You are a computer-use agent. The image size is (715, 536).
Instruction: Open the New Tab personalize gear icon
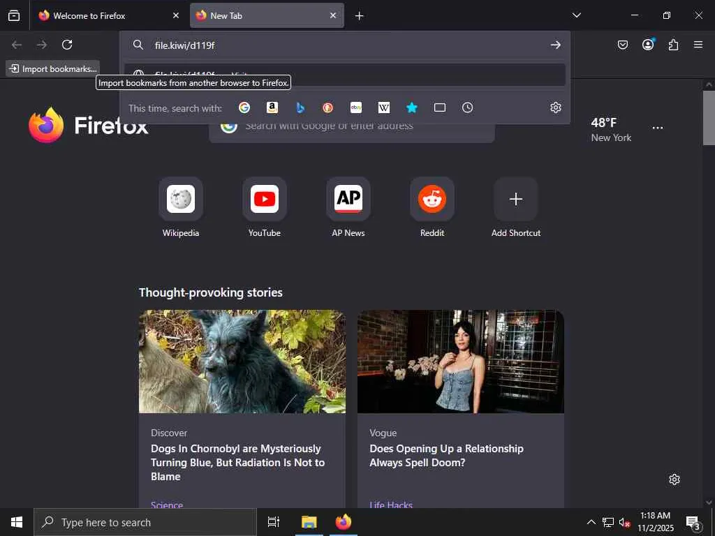click(674, 479)
